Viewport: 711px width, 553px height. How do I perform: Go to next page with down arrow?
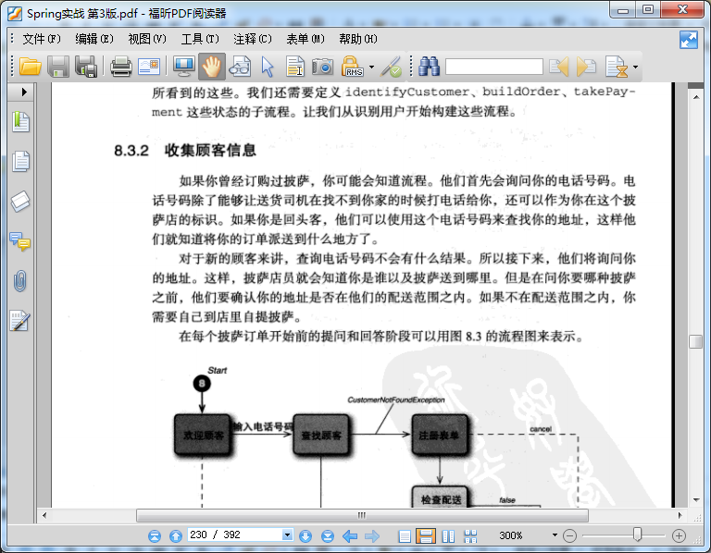(306, 536)
